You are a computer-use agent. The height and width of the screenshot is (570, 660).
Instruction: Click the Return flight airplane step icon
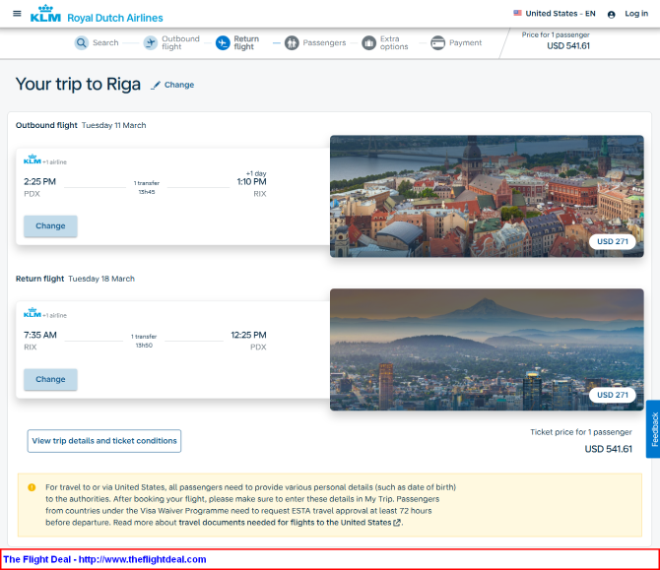pyautogui.click(x=223, y=42)
